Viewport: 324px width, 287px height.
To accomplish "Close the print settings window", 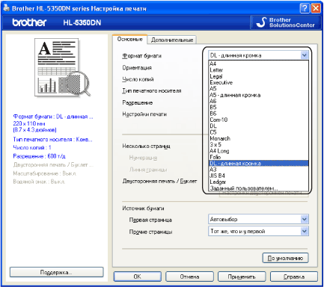I will tap(316, 8).
